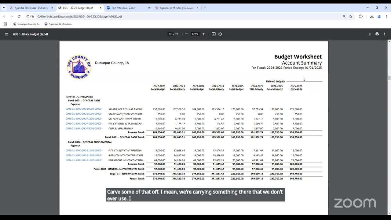Image resolution: width=391 pixels, height=220 pixels.
Task: Print the PDF document
Action: click(x=377, y=34)
